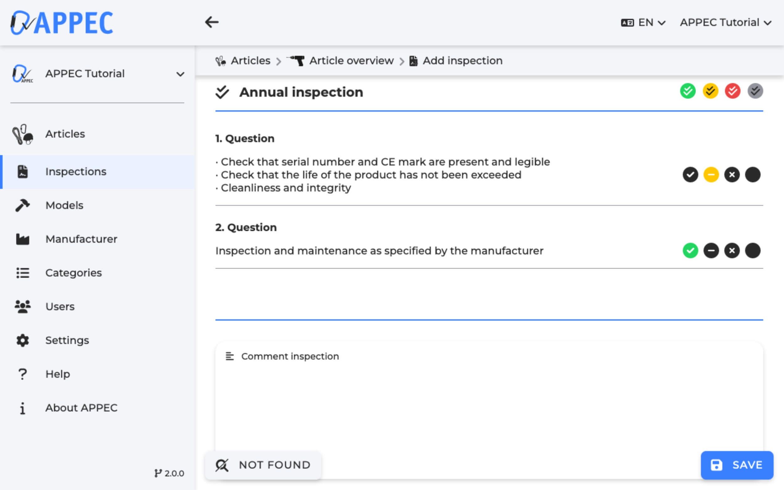
Task: Select checkmark answer for Question 1
Action: 690,175
